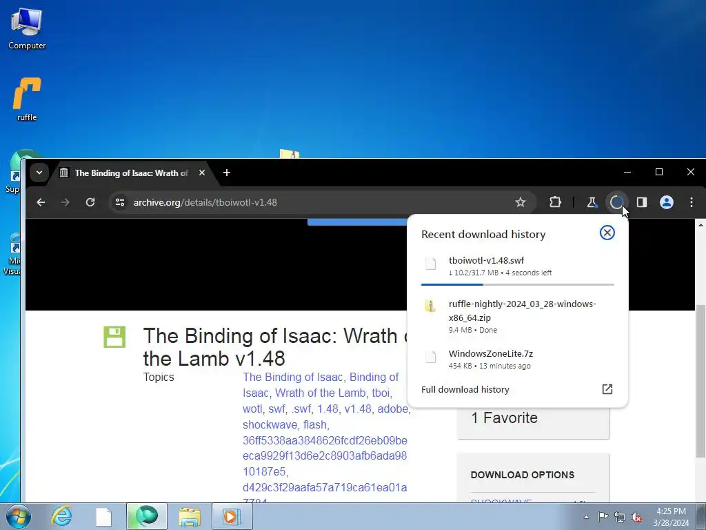Toggle the browser side panel
This screenshot has height=530, width=706.
click(642, 202)
